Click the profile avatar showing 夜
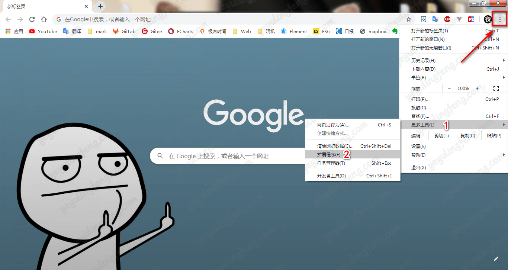Screen dimensions: 508x270 (488, 19)
